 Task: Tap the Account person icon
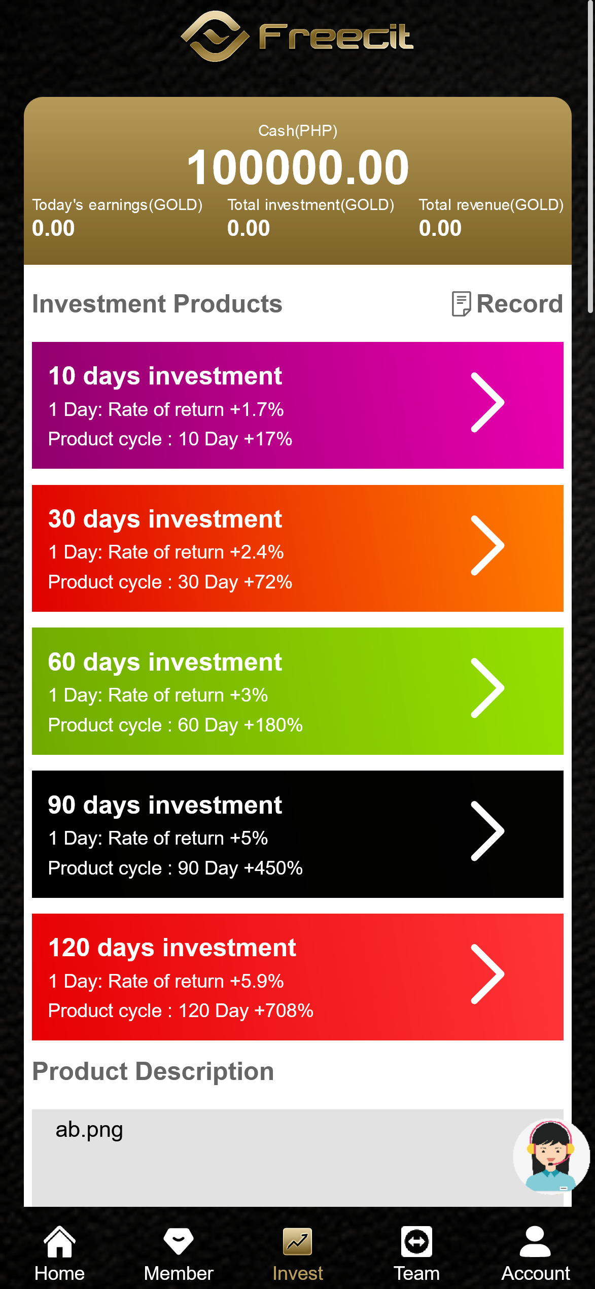pyautogui.click(x=535, y=1241)
